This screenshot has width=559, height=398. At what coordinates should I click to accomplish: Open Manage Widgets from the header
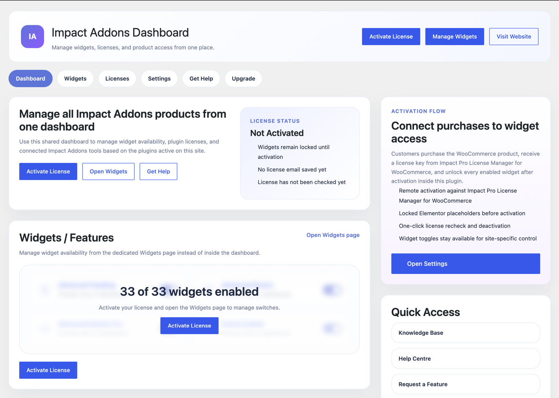pos(455,37)
